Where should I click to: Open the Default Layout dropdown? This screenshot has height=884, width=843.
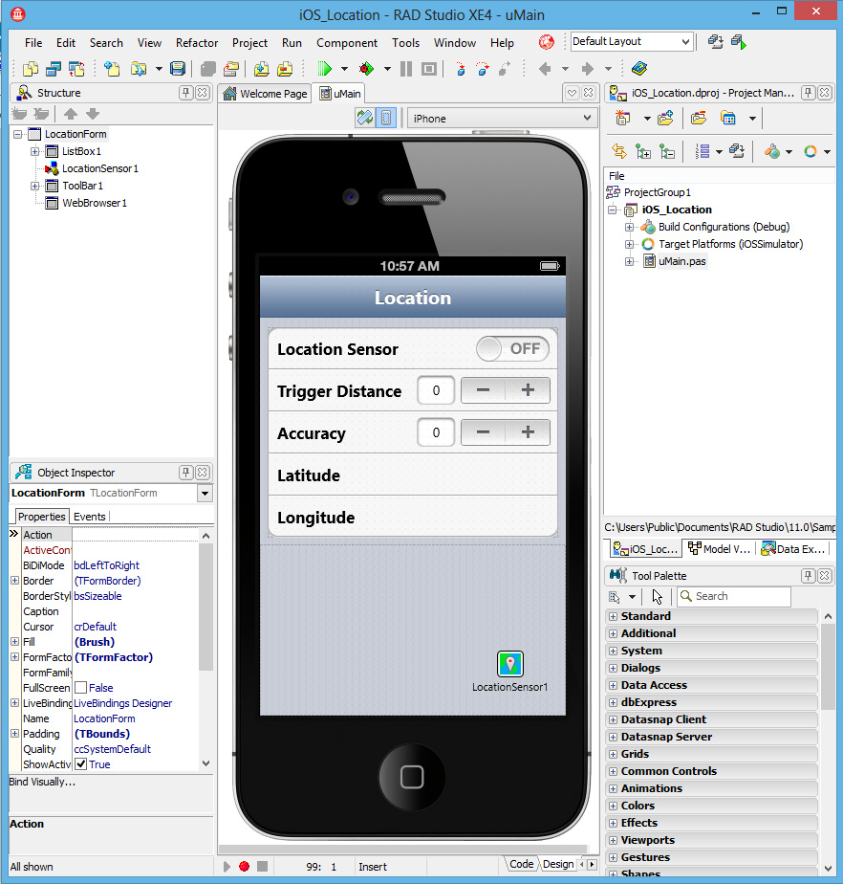pyautogui.click(x=684, y=42)
